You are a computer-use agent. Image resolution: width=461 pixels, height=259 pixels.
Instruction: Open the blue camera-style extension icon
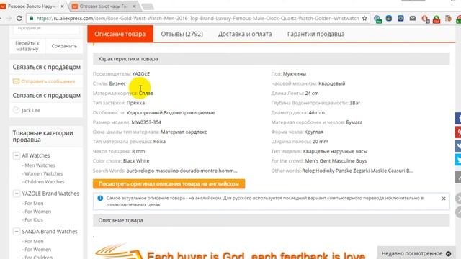click(400, 18)
